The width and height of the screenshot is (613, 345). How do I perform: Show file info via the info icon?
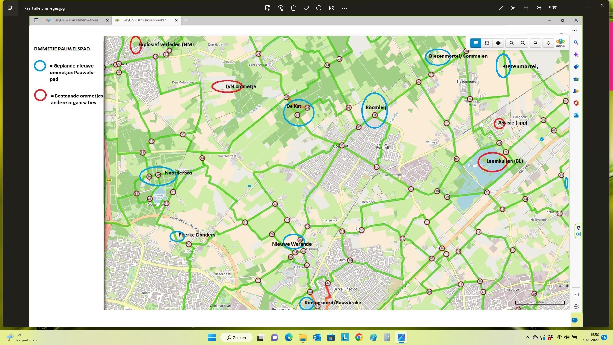pos(319,8)
